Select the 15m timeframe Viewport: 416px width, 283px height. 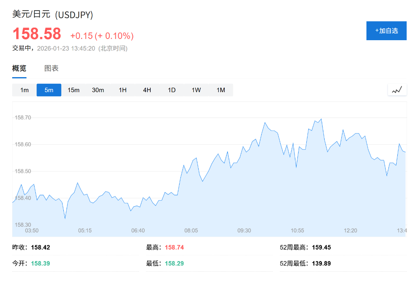(x=74, y=90)
